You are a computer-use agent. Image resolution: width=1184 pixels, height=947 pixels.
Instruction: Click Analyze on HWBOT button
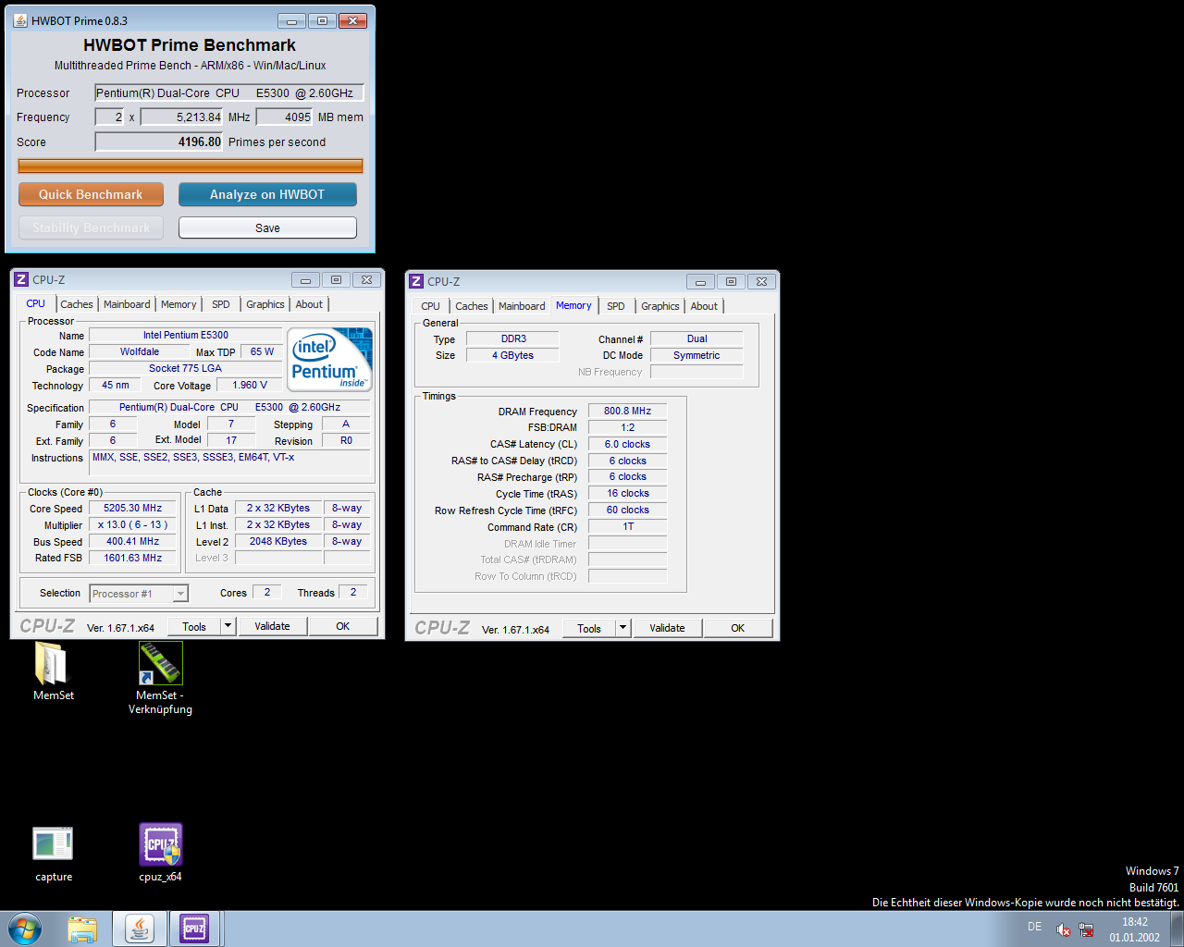[267, 194]
